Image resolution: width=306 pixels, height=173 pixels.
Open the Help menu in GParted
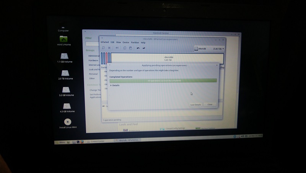coord(143,42)
